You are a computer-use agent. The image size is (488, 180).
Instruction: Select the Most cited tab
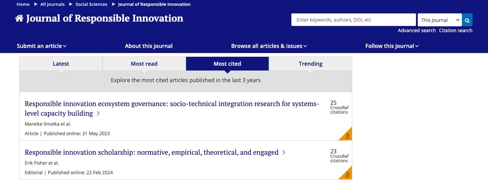(227, 64)
